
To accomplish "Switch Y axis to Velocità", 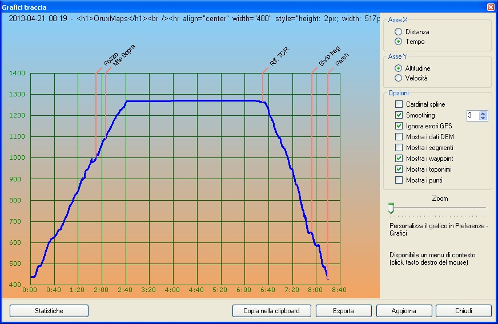I will [398, 78].
